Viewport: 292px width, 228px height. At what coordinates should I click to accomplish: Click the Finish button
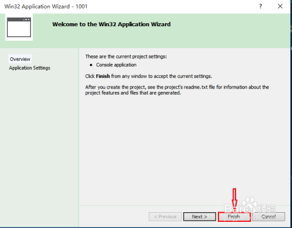pos(234,217)
